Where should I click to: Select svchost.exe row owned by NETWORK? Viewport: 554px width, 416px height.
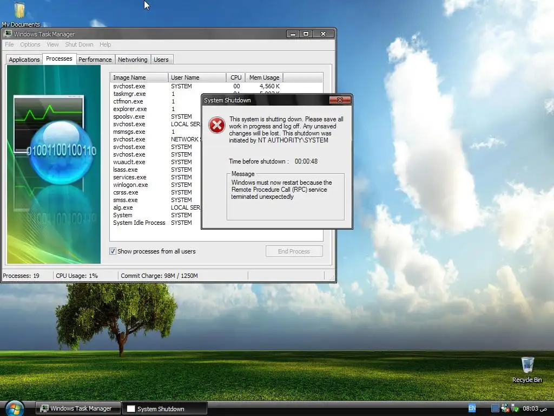point(155,139)
